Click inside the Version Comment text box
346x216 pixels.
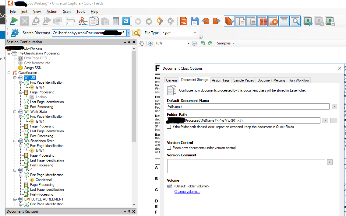point(246,166)
